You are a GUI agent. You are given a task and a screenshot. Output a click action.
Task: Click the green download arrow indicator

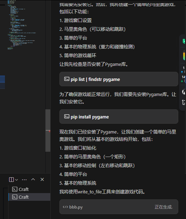182,81
